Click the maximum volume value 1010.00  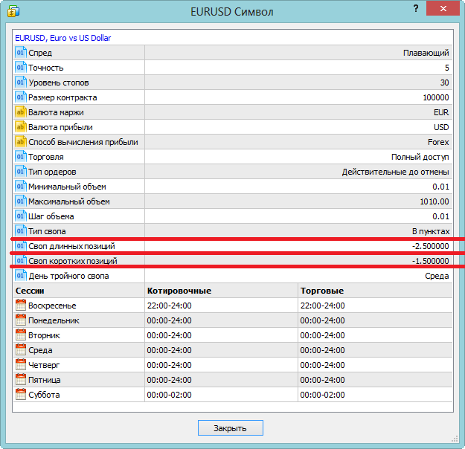434,201
